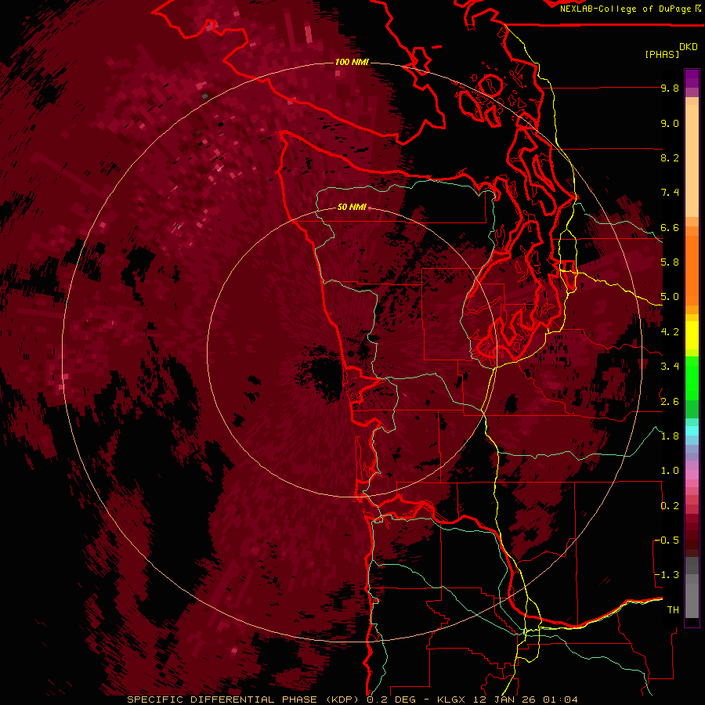This screenshot has width=705, height=705.
Task: Select the 1.8 legend value
Action: [670, 436]
